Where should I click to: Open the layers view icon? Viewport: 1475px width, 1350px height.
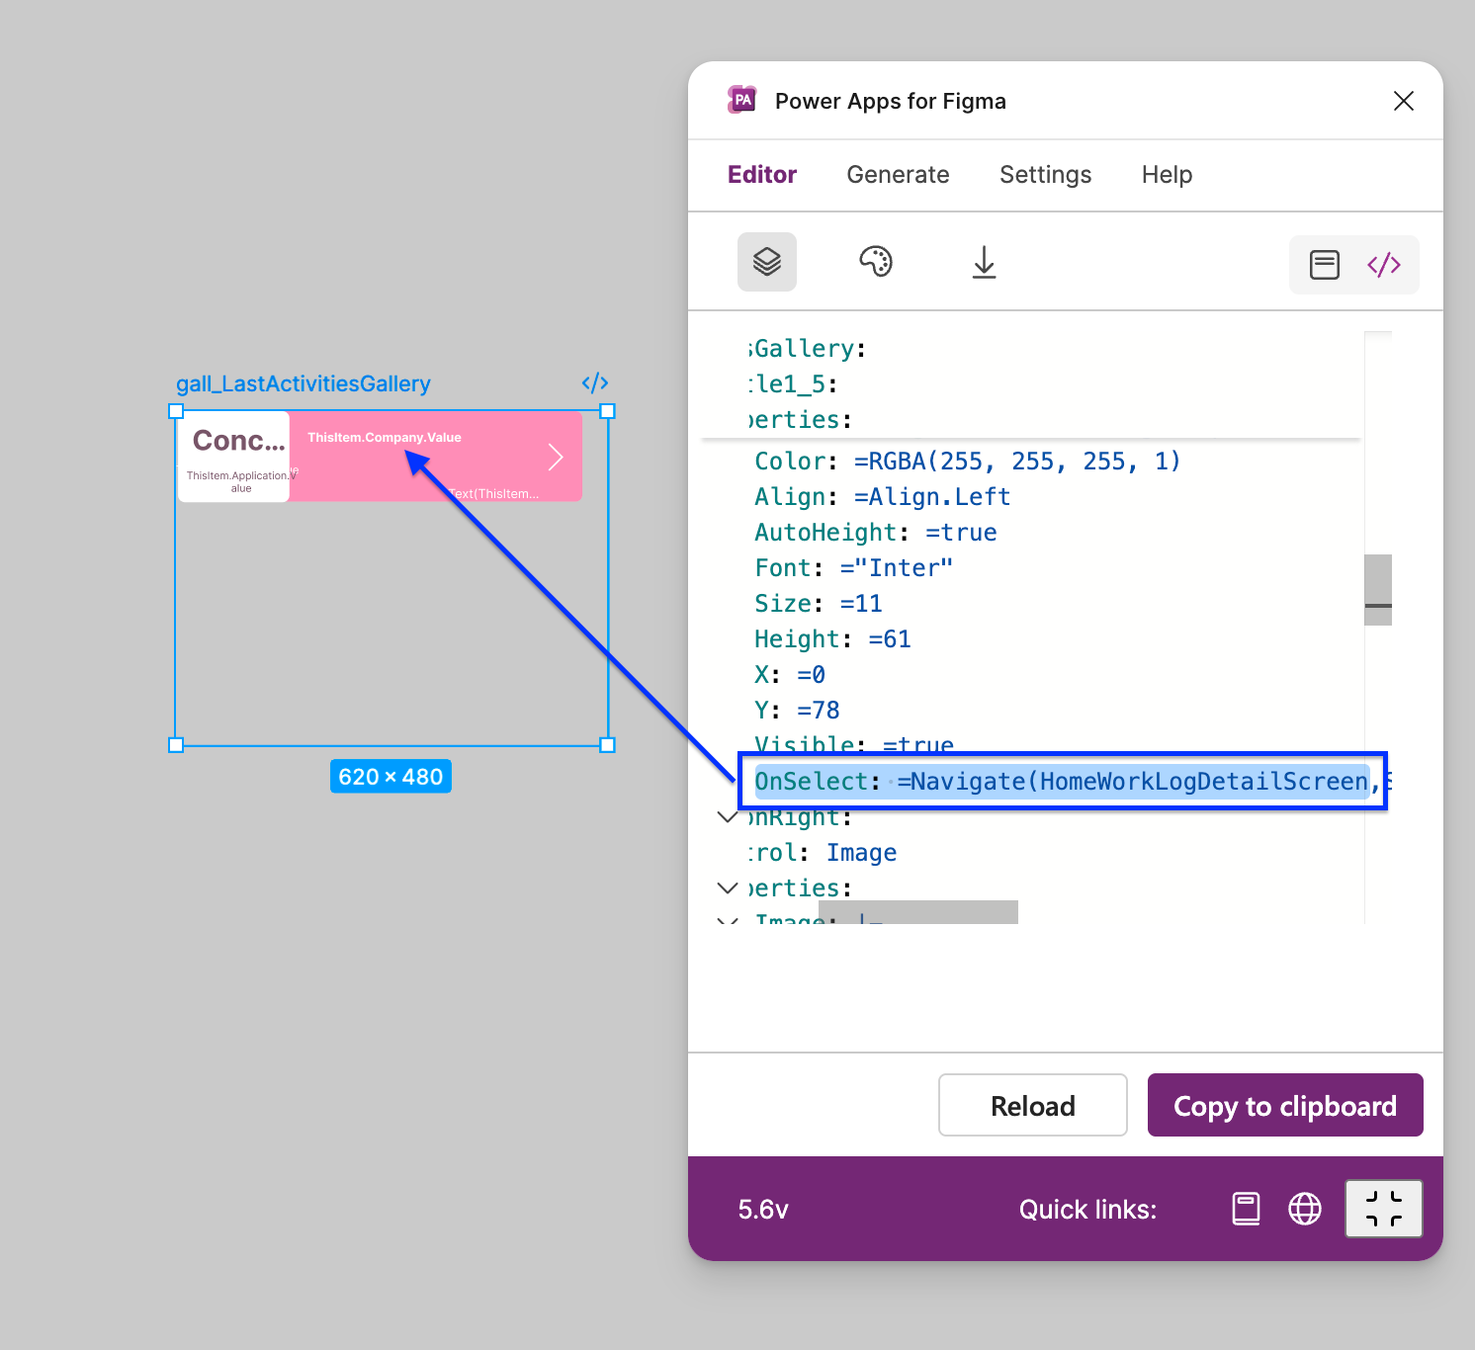coord(767,262)
